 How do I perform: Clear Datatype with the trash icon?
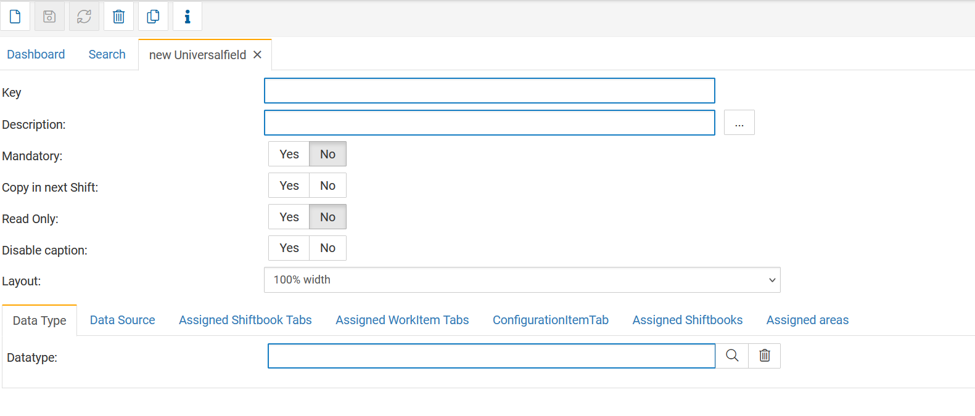point(765,356)
